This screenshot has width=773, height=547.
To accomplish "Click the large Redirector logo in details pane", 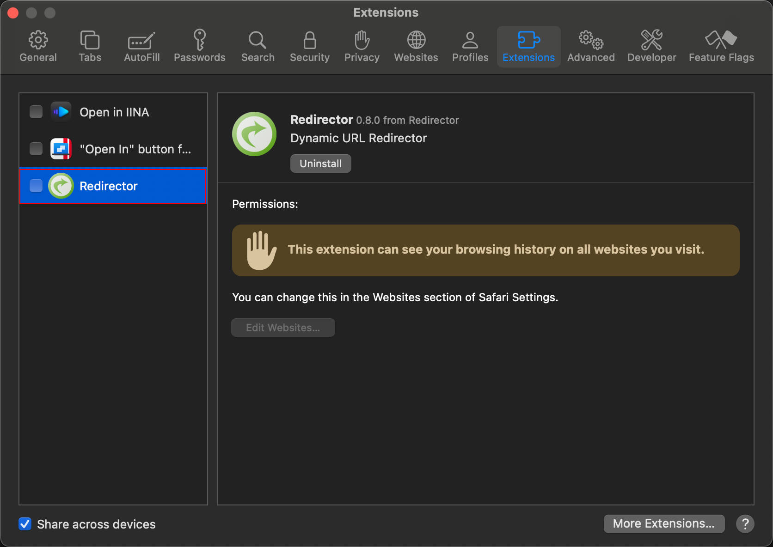I will pos(254,134).
